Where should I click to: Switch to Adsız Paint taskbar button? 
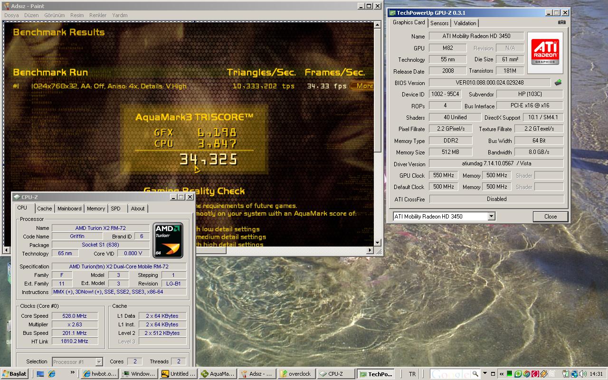256,374
